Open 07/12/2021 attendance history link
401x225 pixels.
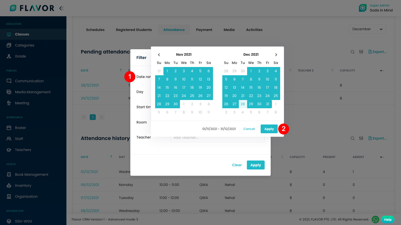coord(90,198)
